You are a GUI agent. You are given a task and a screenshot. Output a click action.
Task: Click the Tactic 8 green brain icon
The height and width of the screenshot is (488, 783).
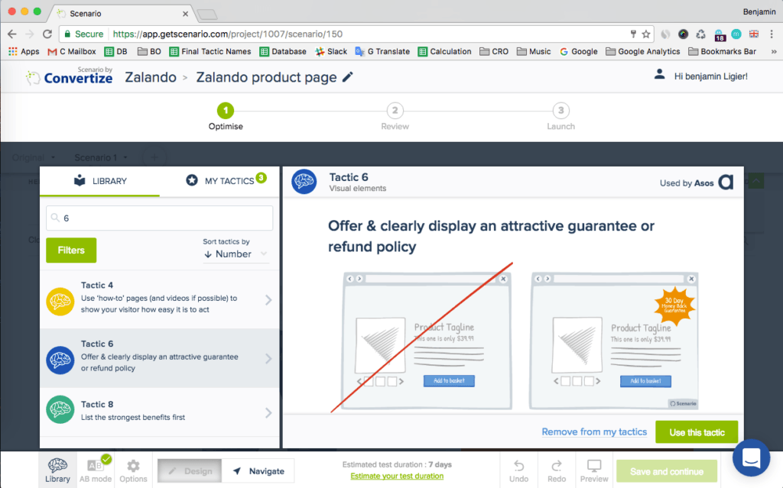coord(60,409)
